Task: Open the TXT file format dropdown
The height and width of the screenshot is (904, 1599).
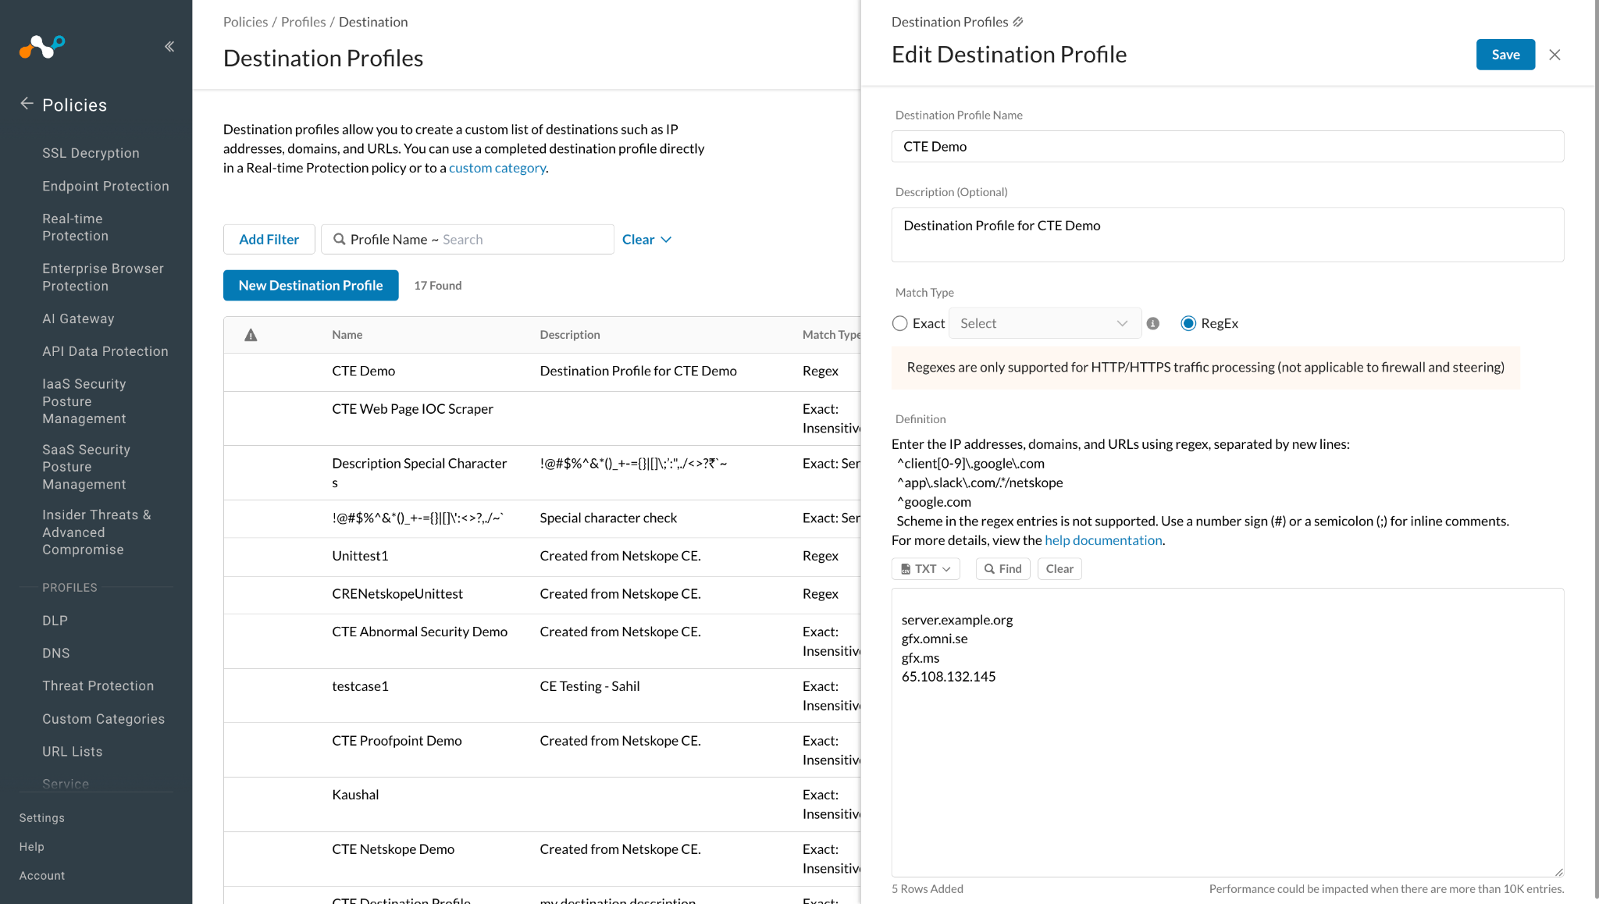Action: (x=926, y=568)
